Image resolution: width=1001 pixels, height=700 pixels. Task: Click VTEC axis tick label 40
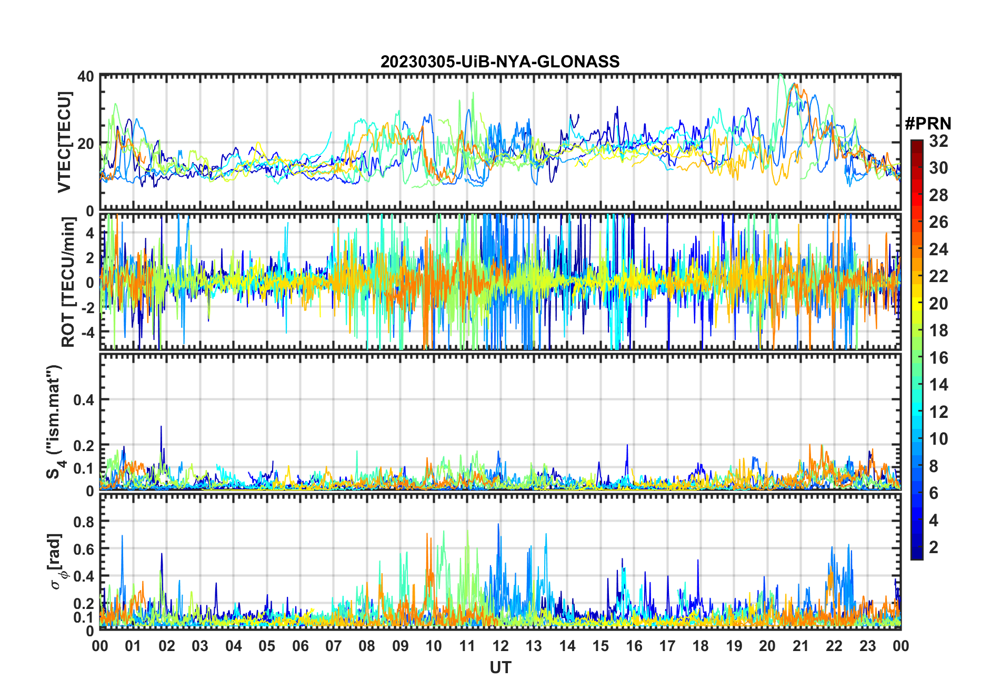(x=86, y=77)
